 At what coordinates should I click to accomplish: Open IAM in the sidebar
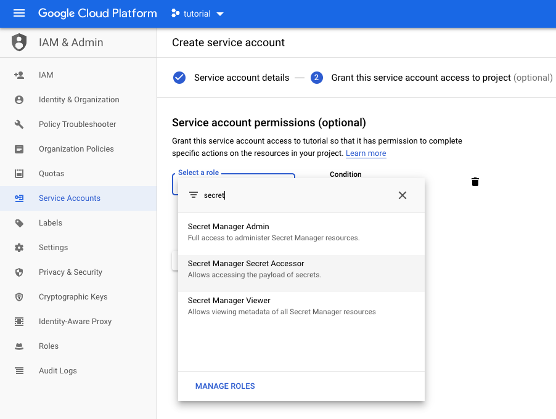78,75
